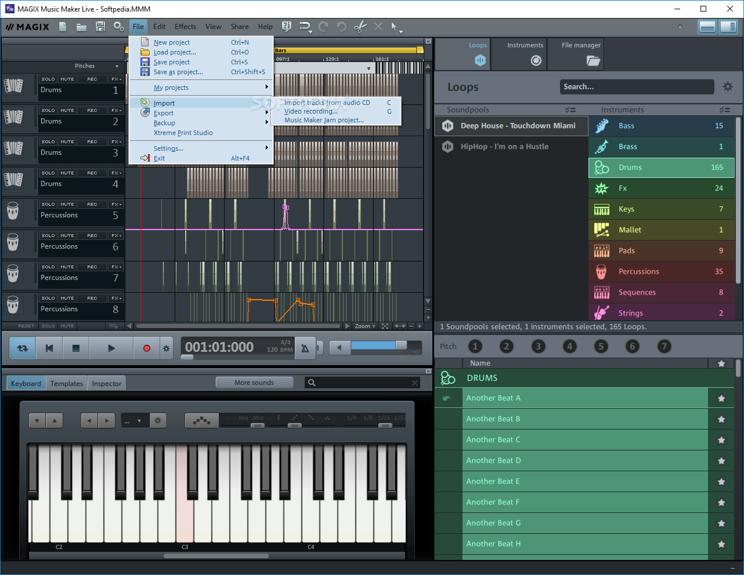744x575 pixels.
Task: Reset all SOLO states at bottom
Action: 48,326
